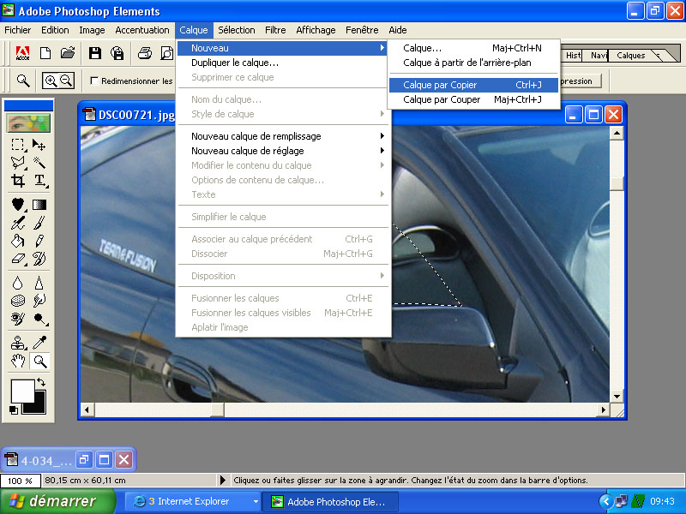Choose Calque à partir de l'arrière-plan

tap(473, 63)
